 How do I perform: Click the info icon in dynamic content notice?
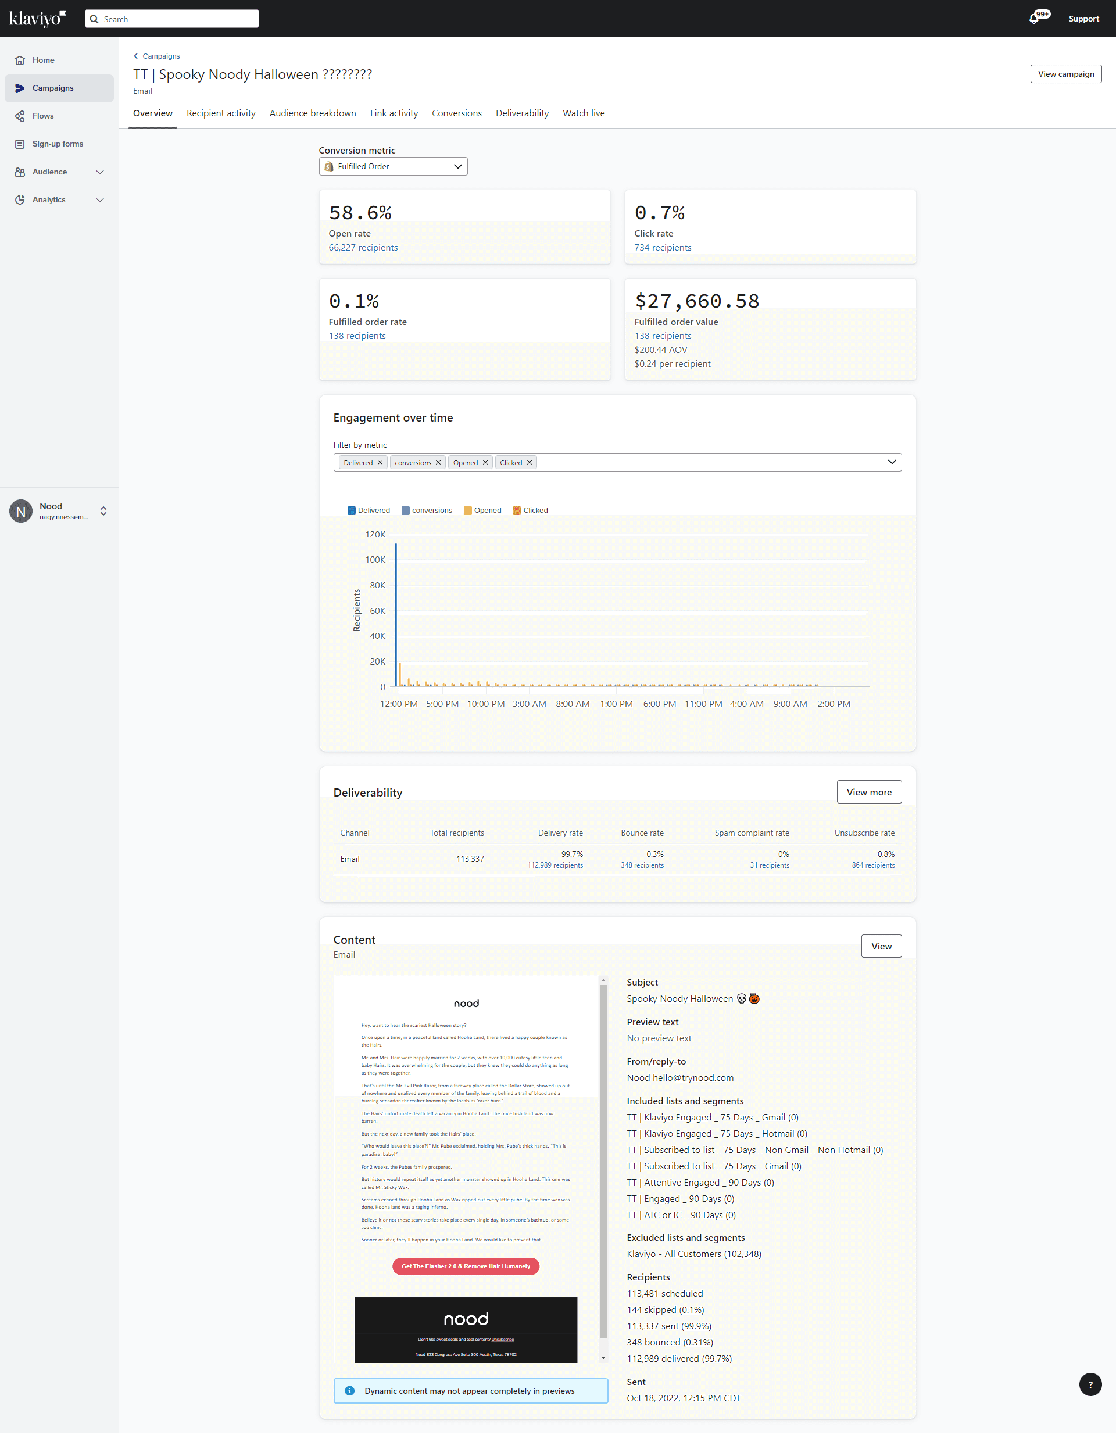coord(349,1391)
